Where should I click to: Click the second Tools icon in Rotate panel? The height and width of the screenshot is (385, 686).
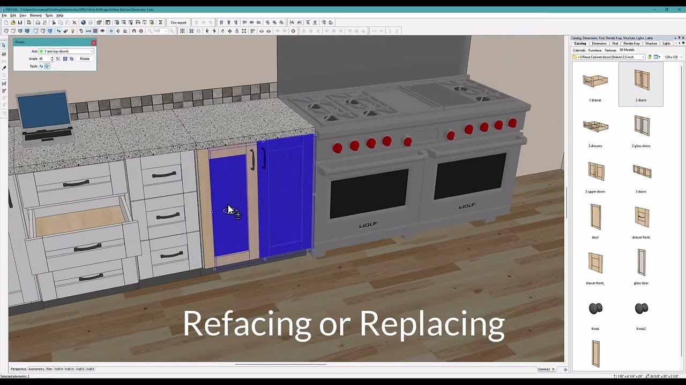[47, 66]
